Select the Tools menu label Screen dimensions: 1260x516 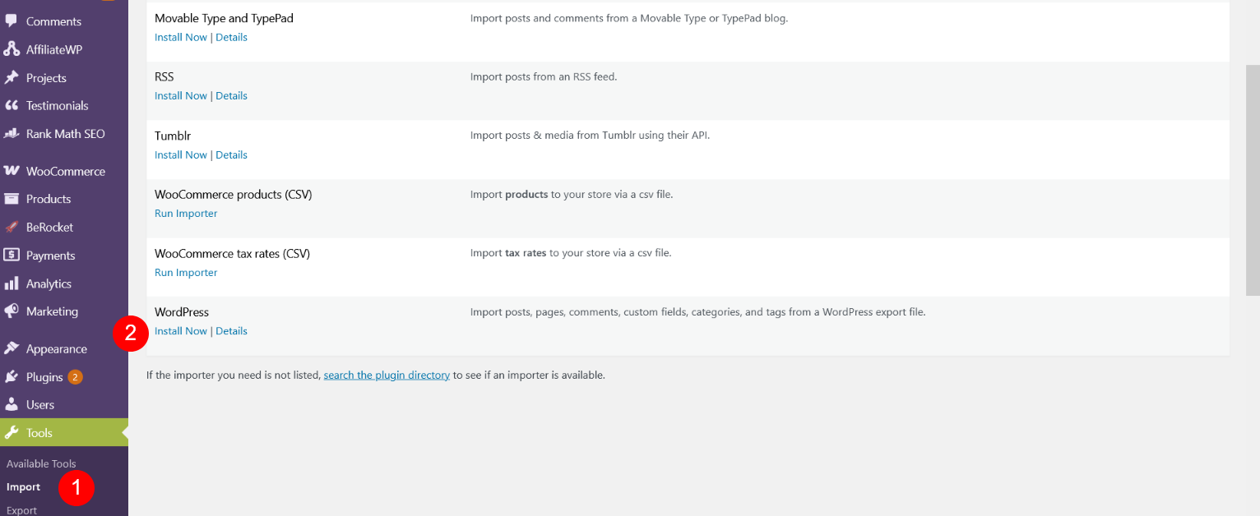coord(39,433)
